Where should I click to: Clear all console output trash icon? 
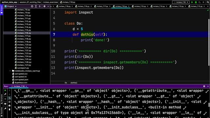pos(10,109)
